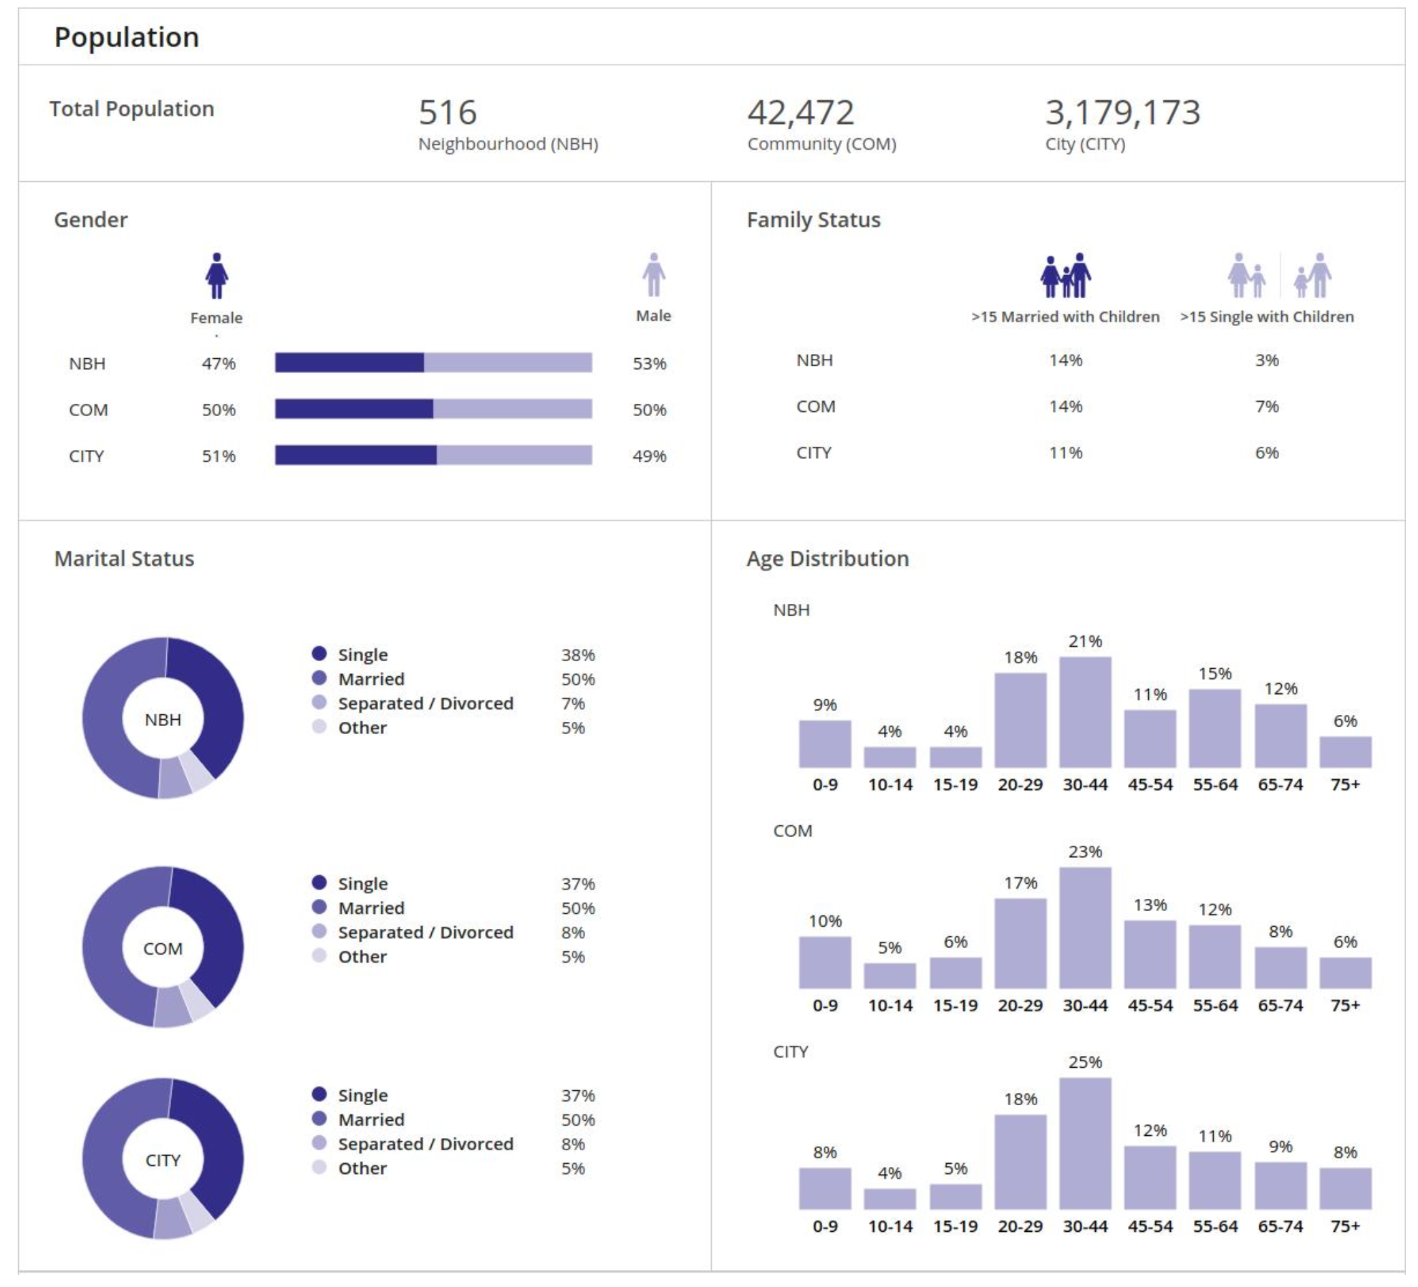The width and height of the screenshot is (1418, 1287).
Task: Click the 516 Neighbourhood population figure
Action: 447,112
